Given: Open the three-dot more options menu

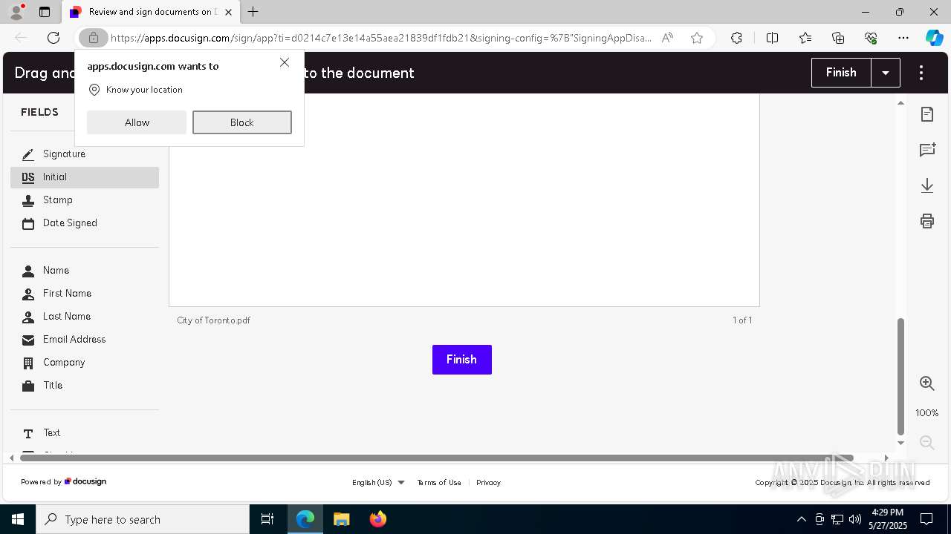Looking at the screenshot, I should (921, 73).
